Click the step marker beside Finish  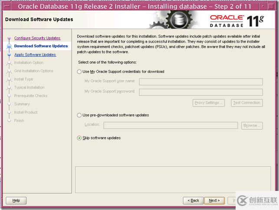[9, 121]
